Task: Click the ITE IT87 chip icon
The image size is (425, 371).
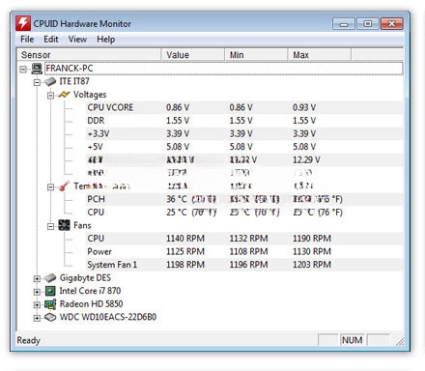Action: [x=50, y=81]
